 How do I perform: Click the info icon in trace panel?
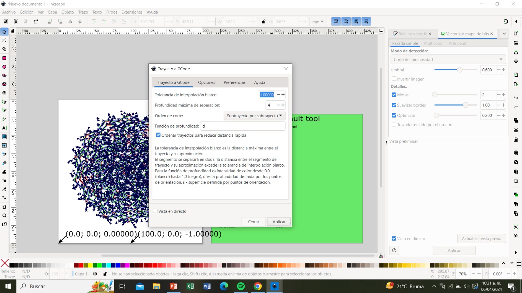[394, 250]
